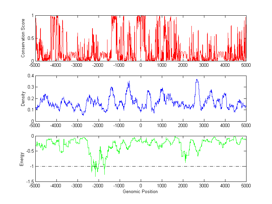
Task: Click the blue density peak near -1400
Action: (x=112, y=88)
